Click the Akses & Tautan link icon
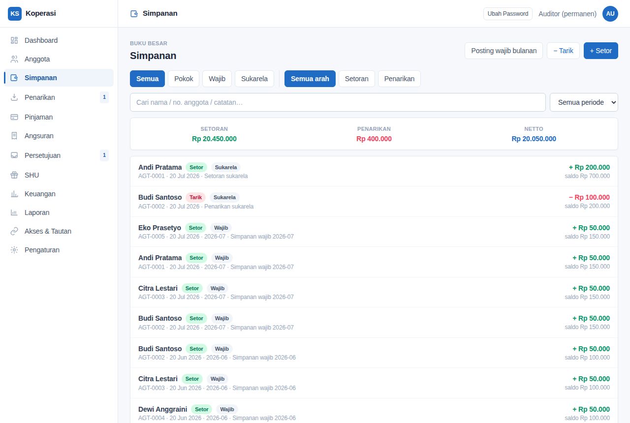 click(x=14, y=231)
